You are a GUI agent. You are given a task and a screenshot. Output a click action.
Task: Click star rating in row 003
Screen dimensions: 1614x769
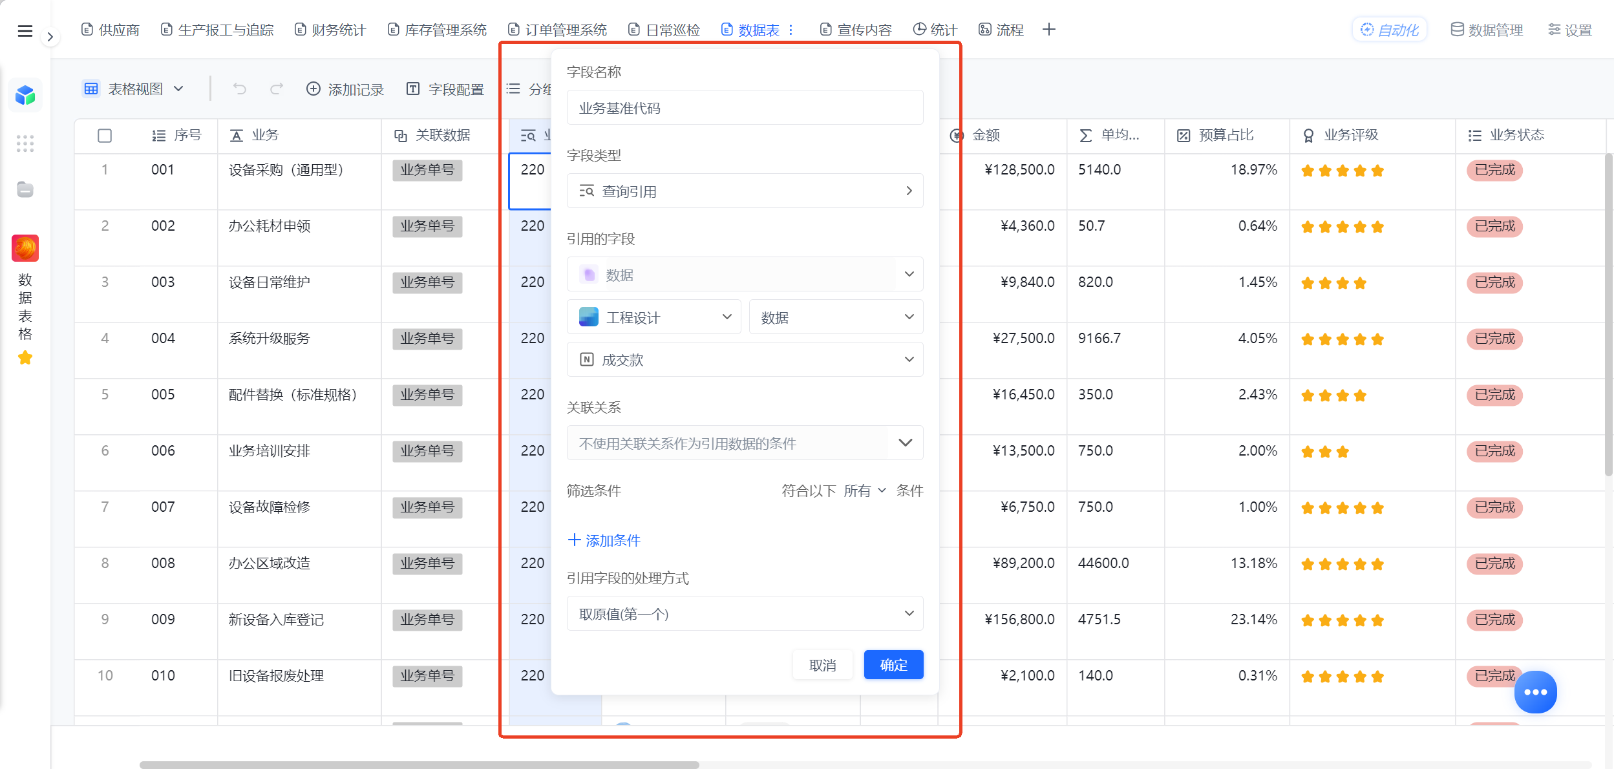tap(1333, 283)
